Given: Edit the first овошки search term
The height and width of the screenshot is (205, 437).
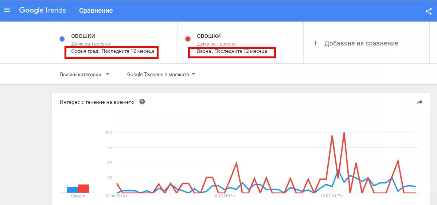Looking at the screenshot, I should 83,36.
